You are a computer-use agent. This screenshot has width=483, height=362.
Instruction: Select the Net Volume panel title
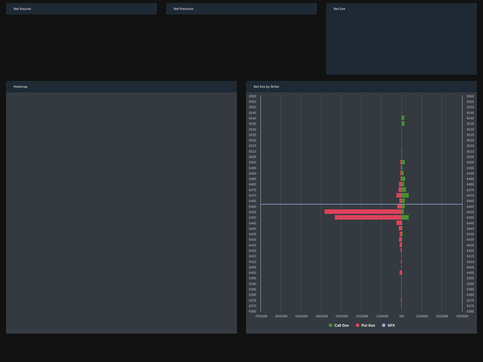(x=22, y=9)
